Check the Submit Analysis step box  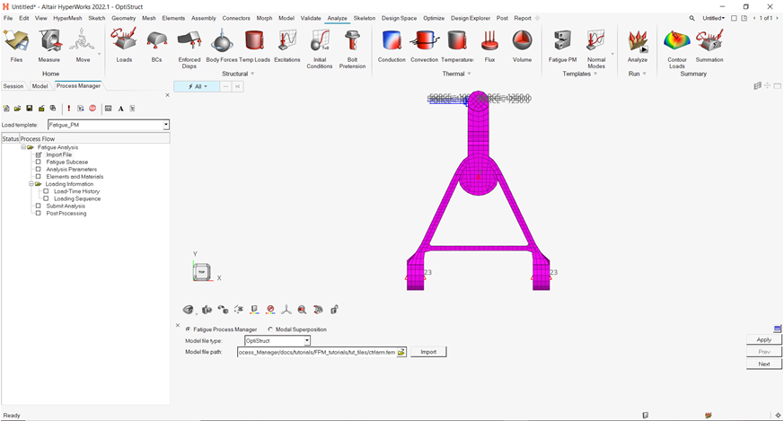tap(39, 206)
